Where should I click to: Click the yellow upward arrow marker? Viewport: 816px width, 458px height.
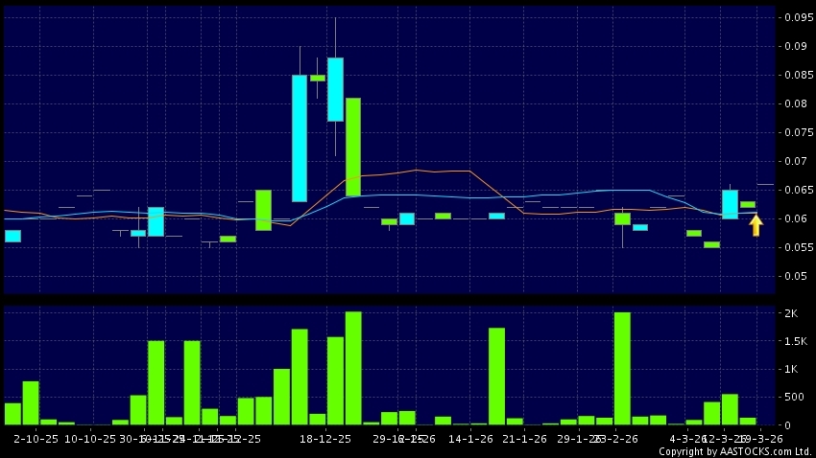pyautogui.click(x=756, y=225)
